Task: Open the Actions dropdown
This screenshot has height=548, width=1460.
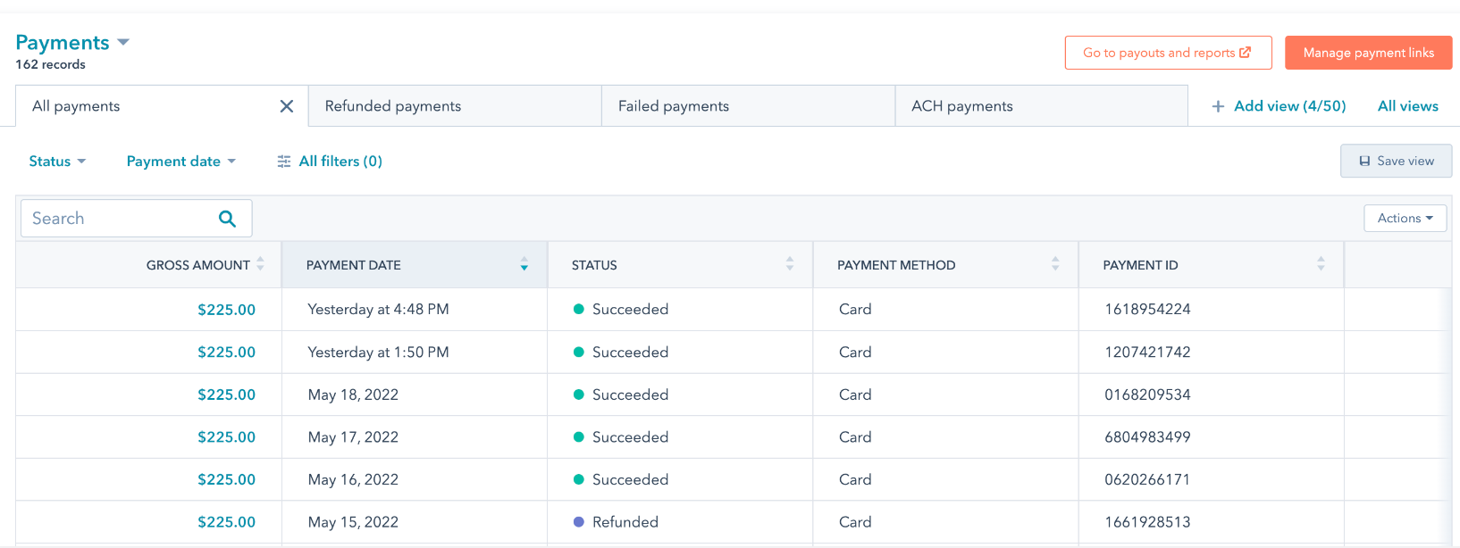Action: tap(1405, 219)
